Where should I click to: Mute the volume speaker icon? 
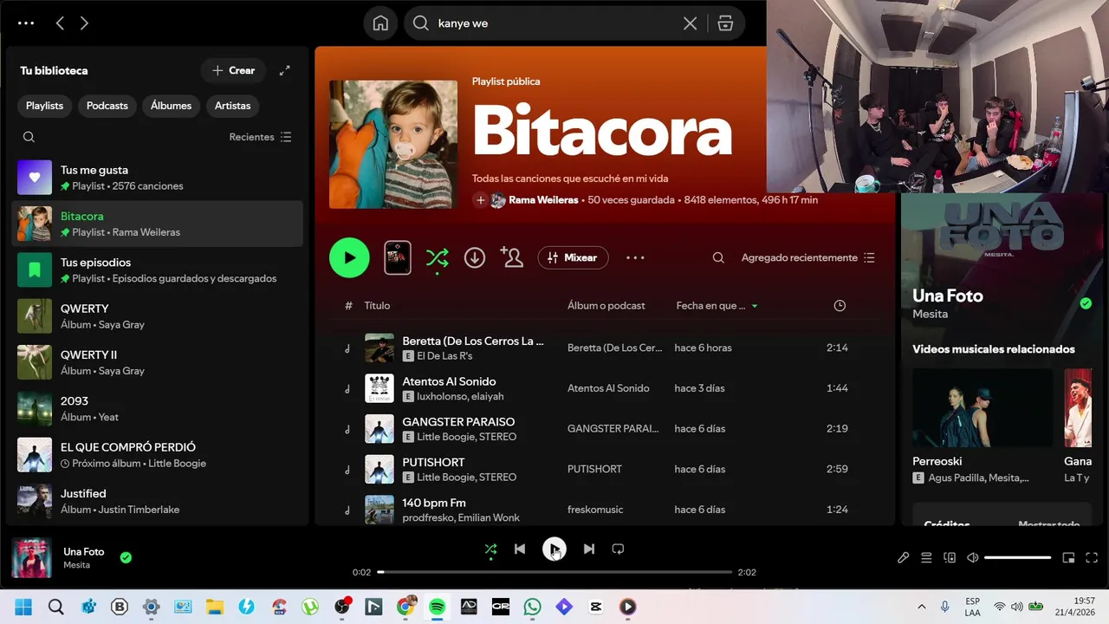click(973, 557)
